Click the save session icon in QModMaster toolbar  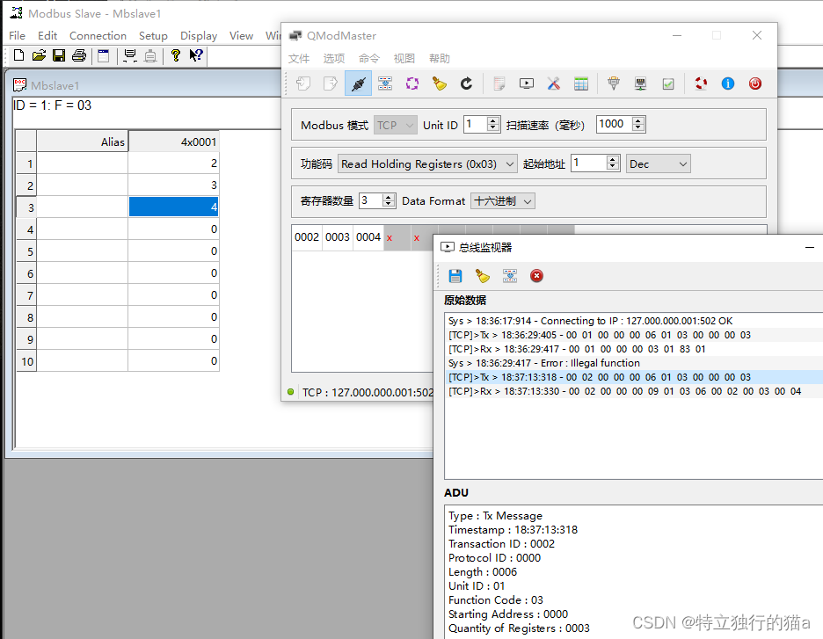(x=330, y=84)
